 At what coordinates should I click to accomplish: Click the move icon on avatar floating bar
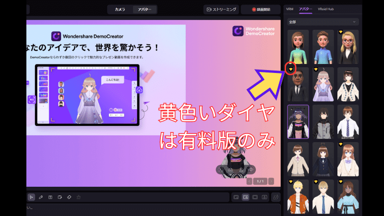(221, 169)
